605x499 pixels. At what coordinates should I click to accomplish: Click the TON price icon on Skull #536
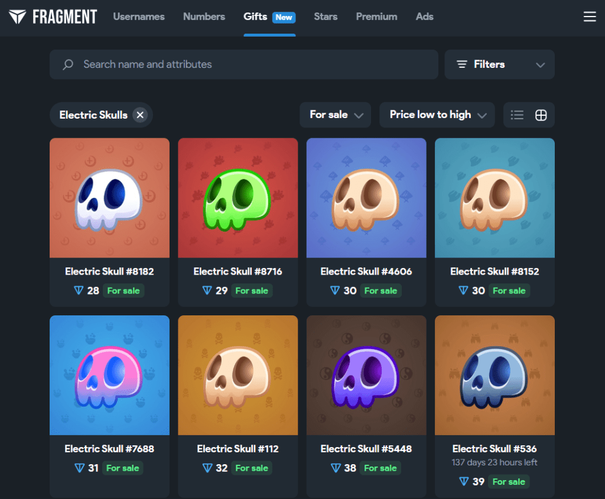pyautogui.click(x=463, y=482)
